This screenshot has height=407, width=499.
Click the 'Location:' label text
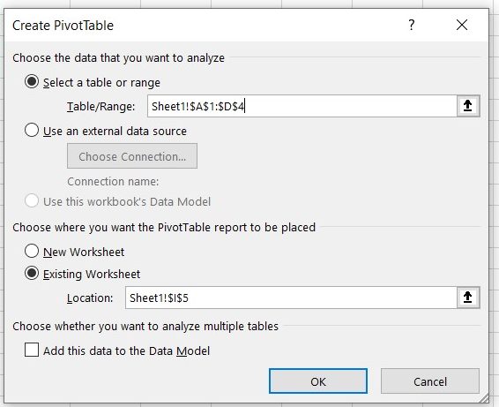tap(90, 298)
